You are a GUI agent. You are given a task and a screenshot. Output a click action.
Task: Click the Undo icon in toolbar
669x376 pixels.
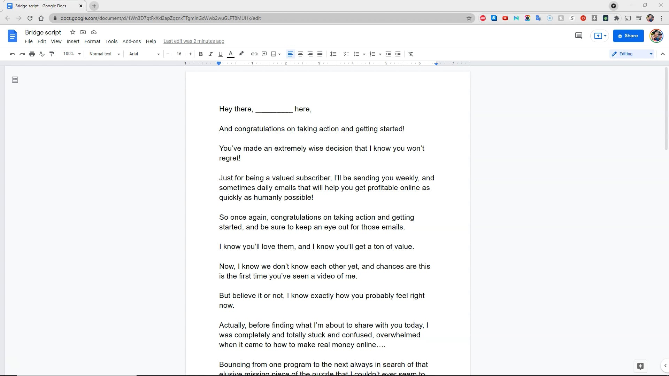coord(13,54)
